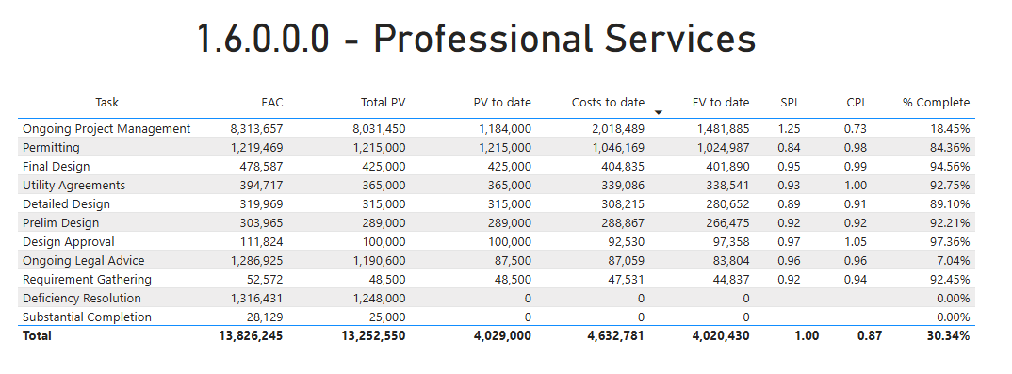The height and width of the screenshot is (374, 1012).
Task: Select the Substantial Completion task
Action: click(x=87, y=317)
